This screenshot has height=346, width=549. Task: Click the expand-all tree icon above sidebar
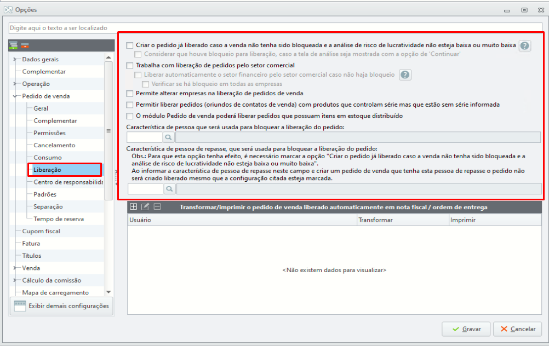[14, 45]
